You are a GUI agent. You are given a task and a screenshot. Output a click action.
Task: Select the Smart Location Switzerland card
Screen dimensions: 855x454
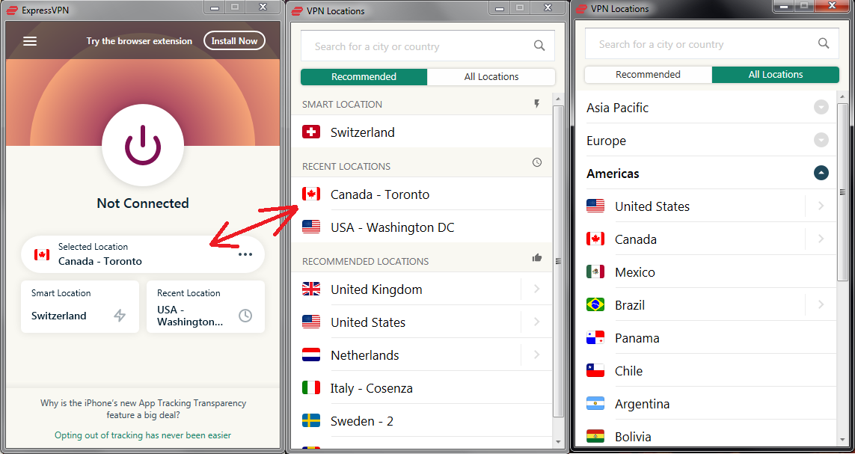click(x=80, y=307)
